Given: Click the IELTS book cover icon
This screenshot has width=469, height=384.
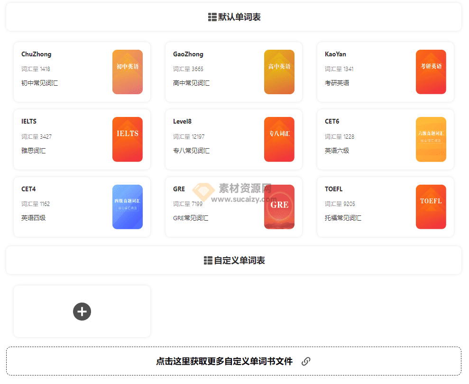Looking at the screenshot, I should click(x=127, y=139).
